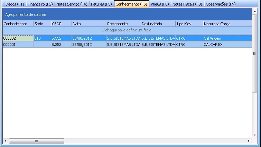Sort by the Série column header
Screen dimensions: 261x147
[x=42, y=24]
